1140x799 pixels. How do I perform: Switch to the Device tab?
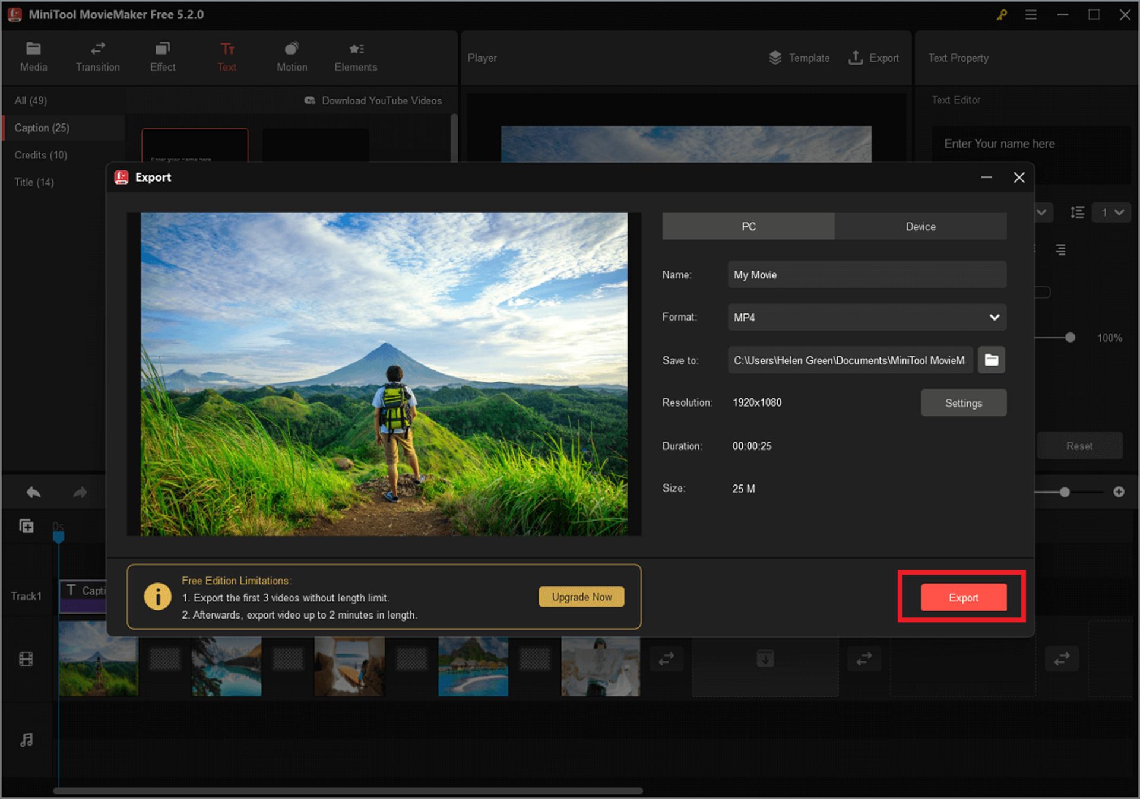920,226
